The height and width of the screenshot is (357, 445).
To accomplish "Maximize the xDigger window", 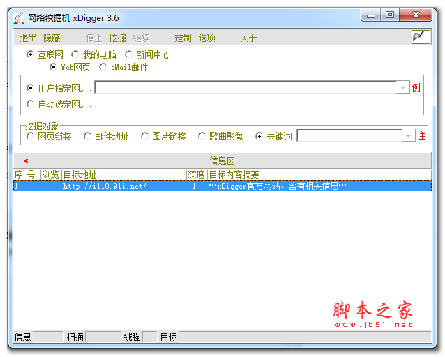I will pyautogui.click(x=390, y=15).
